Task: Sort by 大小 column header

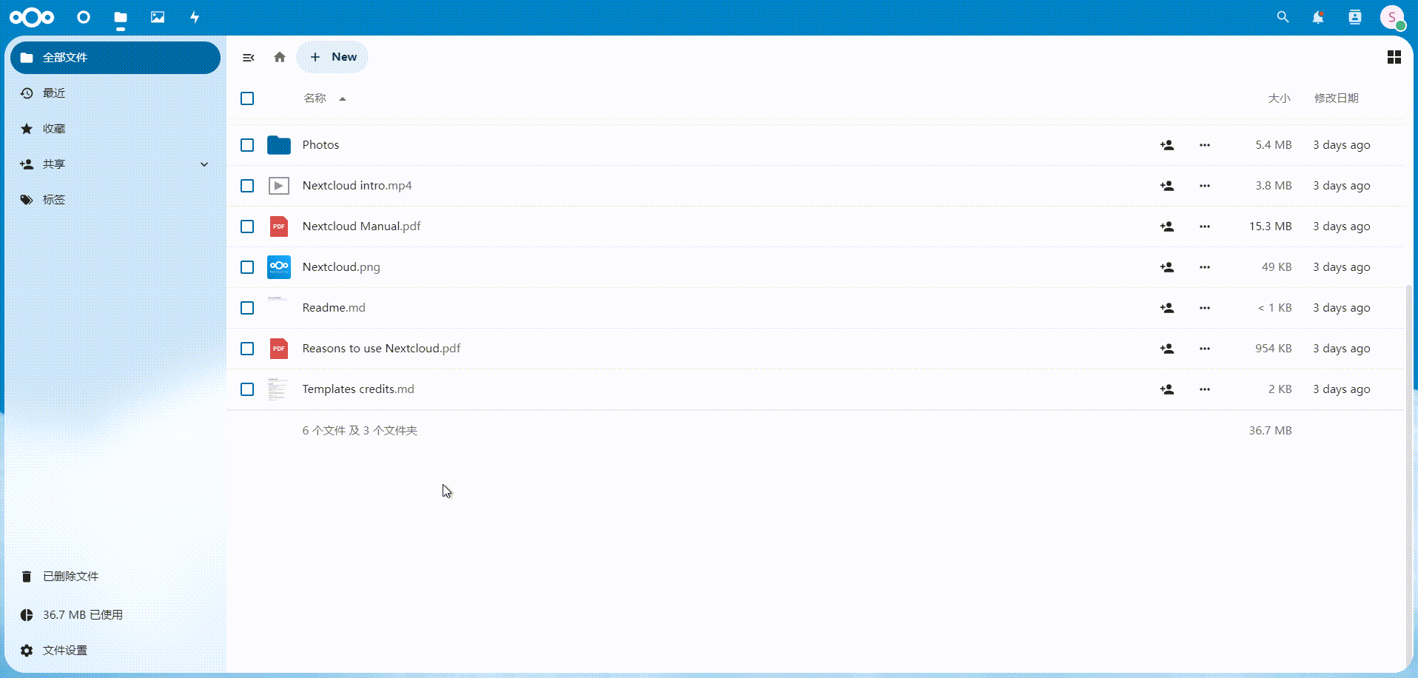Action: [x=1279, y=98]
